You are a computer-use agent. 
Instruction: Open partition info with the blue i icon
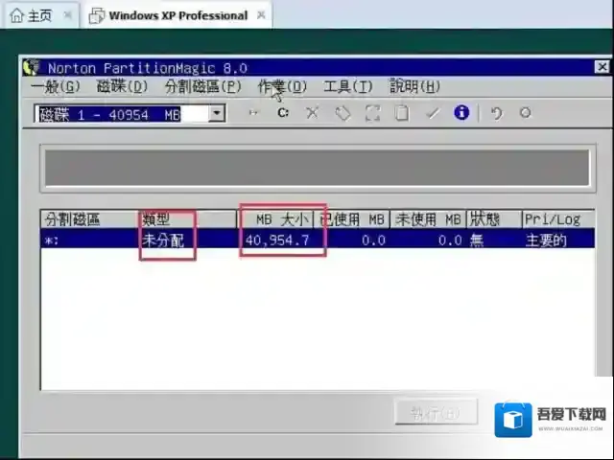(x=461, y=113)
